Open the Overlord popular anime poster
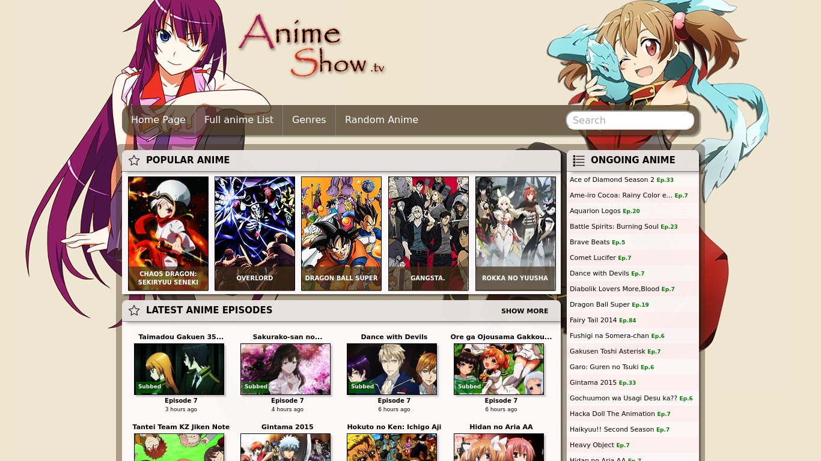 click(x=255, y=233)
